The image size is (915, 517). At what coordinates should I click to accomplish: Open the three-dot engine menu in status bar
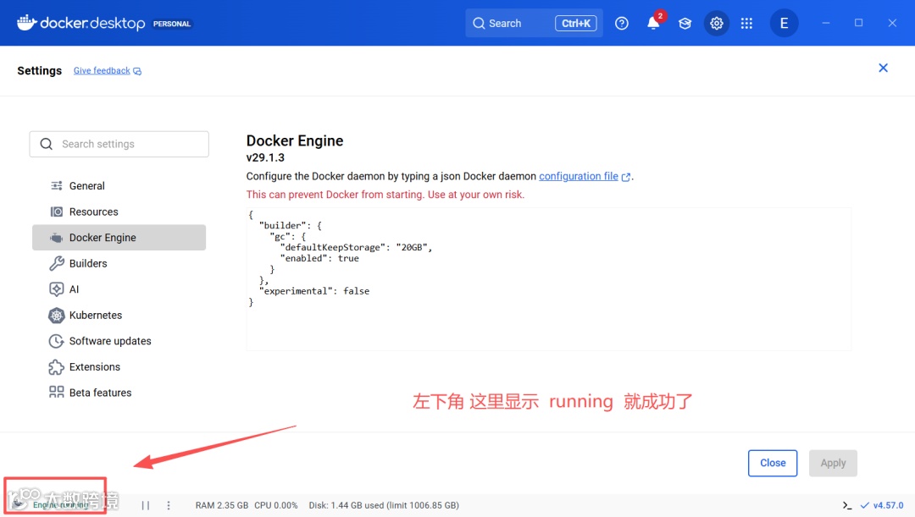point(169,505)
